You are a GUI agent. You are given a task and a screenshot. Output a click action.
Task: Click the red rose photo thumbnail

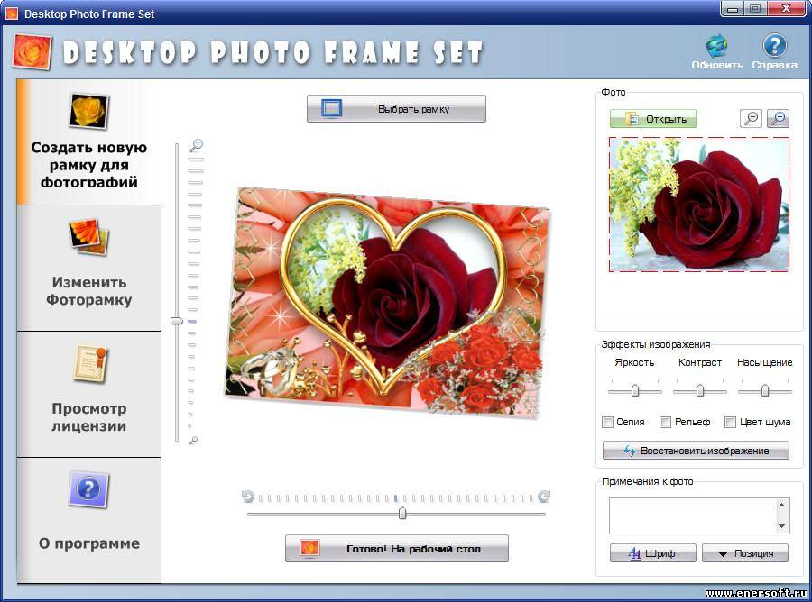699,205
